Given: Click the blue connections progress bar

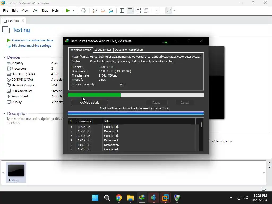Looking at the screenshot, I should pyautogui.click(x=136, y=113).
